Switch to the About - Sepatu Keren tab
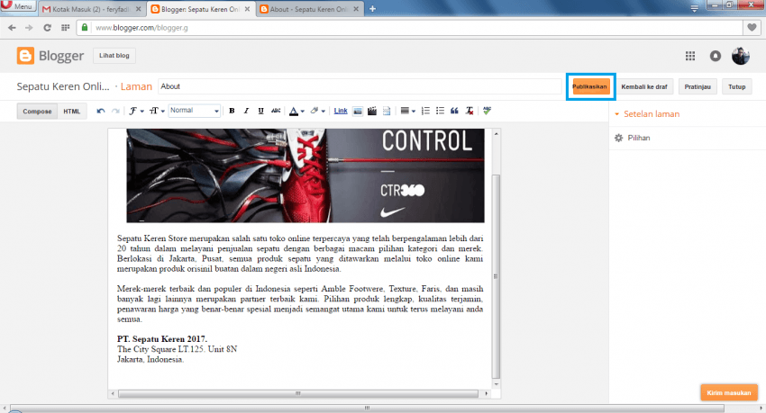The width and height of the screenshot is (766, 413). coord(310,9)
